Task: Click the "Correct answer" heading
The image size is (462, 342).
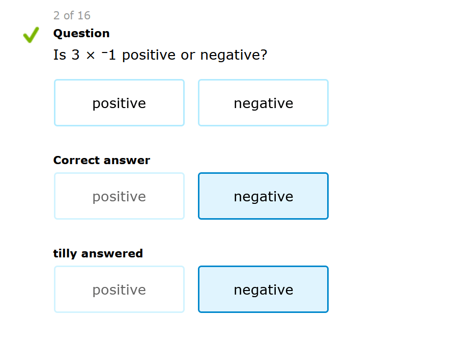Action: (101, 160)
